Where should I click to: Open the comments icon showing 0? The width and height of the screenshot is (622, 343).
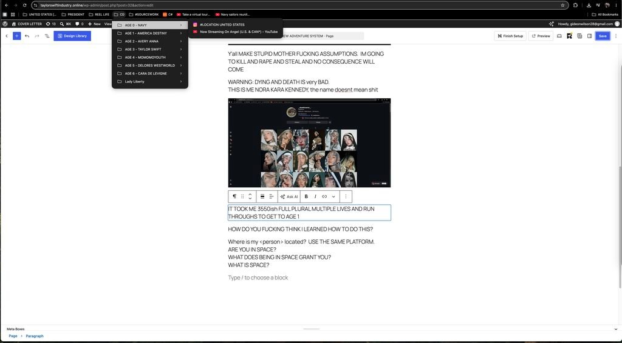pyautogui.click(x=80, y=24)
